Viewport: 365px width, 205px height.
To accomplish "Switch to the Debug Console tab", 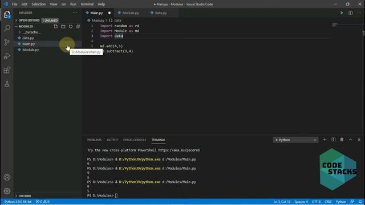I will coord(135,140).
